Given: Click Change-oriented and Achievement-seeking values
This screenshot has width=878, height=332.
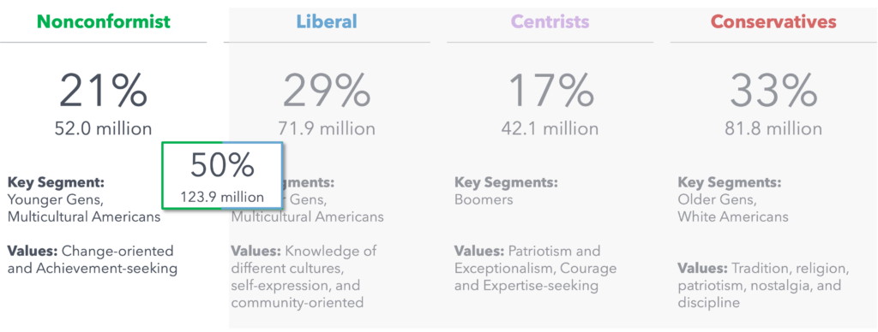Looking at the screenshot, I should [93, 259].
